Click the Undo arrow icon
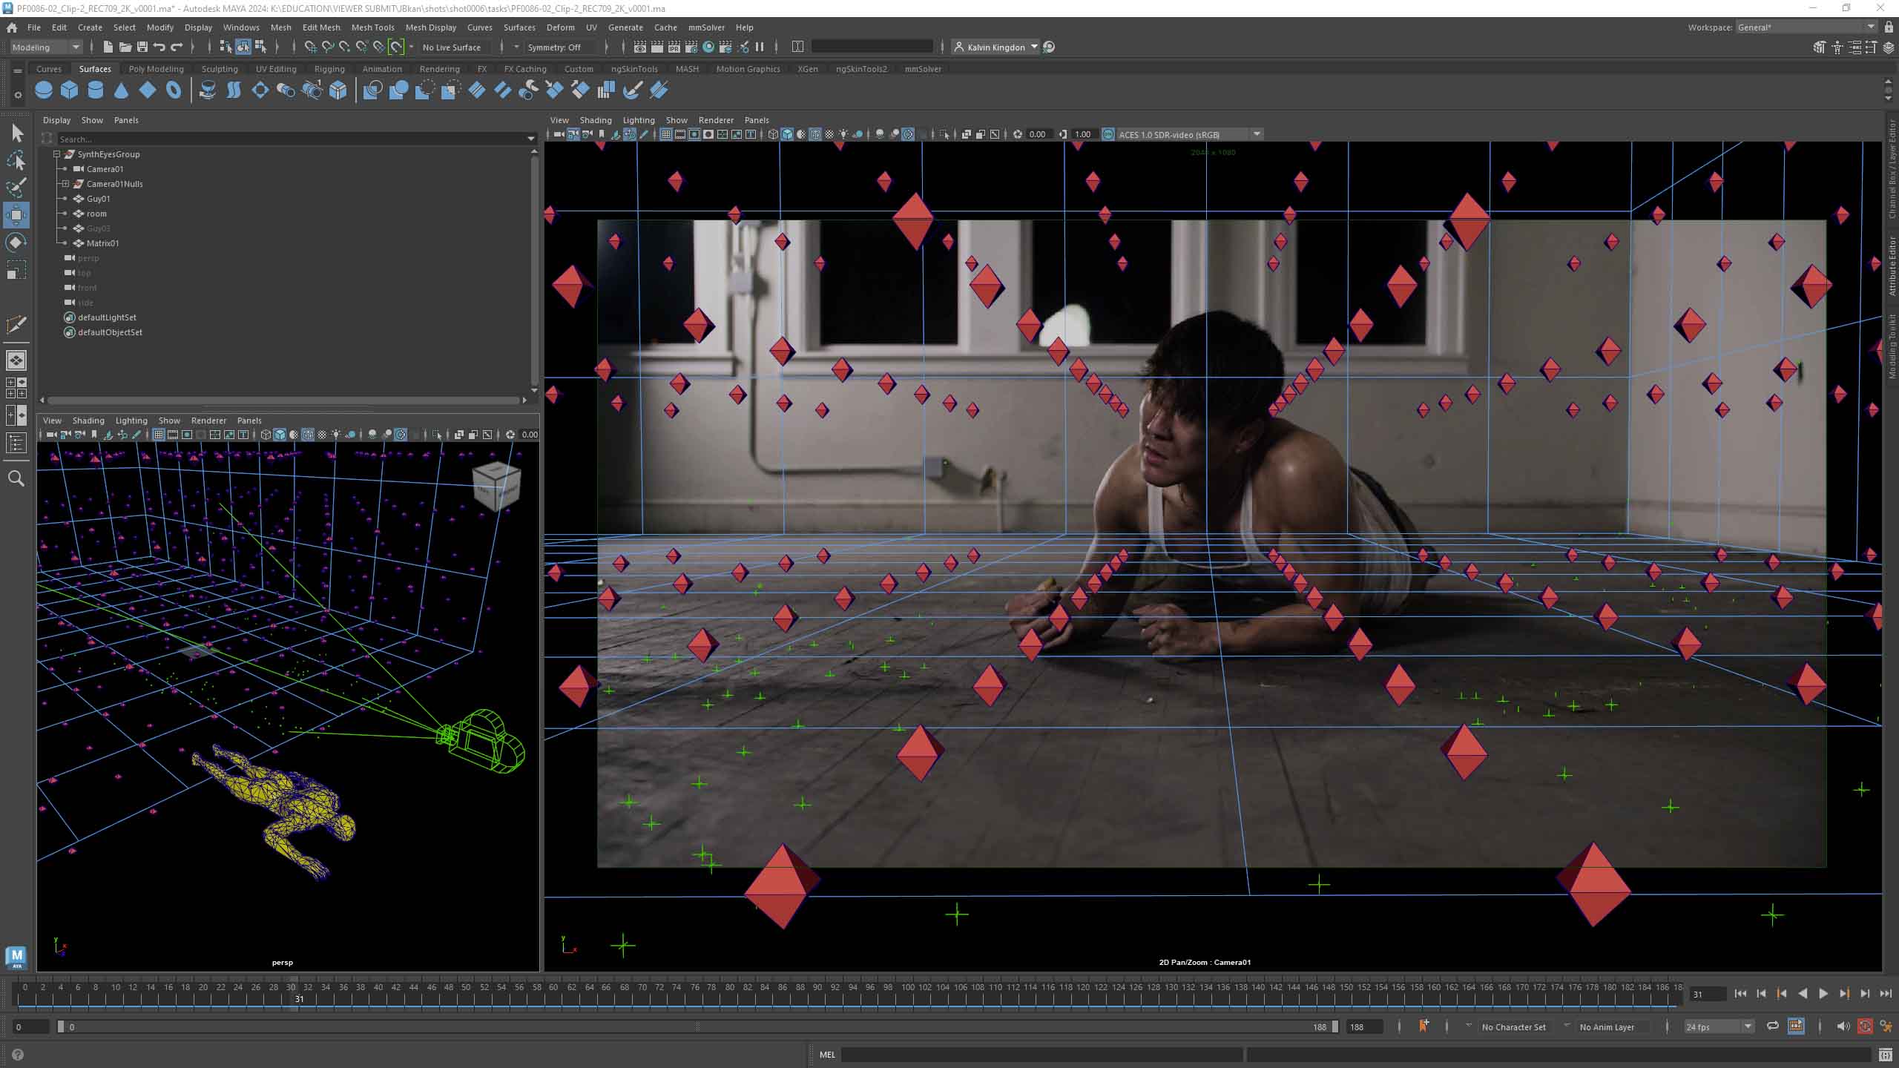 click(159, 47)
